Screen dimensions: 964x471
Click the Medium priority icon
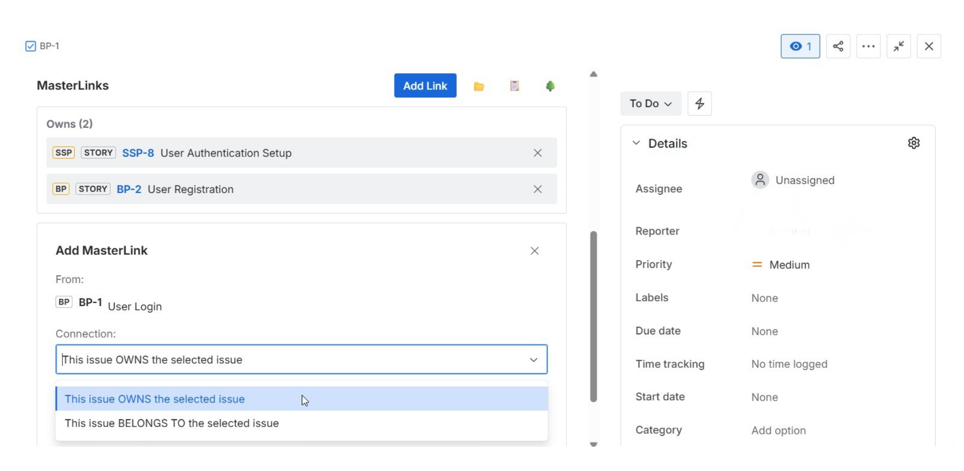(x=757, y=265)
